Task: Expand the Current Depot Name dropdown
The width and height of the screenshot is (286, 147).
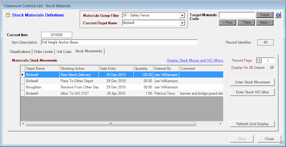Action: (x=182, y=23)
